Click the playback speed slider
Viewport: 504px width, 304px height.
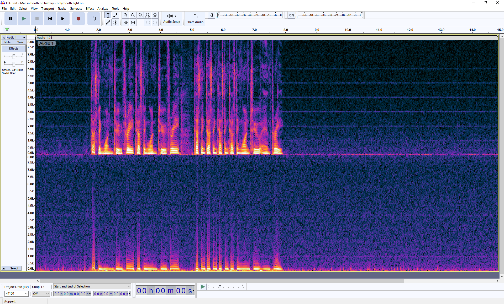220,287
